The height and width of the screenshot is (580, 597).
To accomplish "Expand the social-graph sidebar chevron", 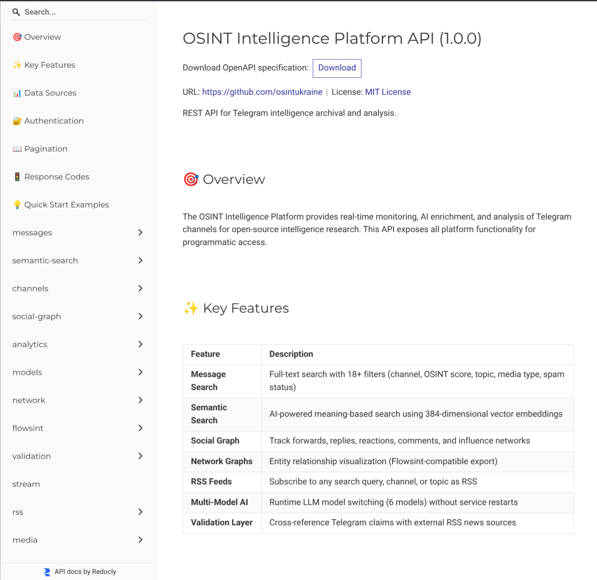I will (140, 316).
